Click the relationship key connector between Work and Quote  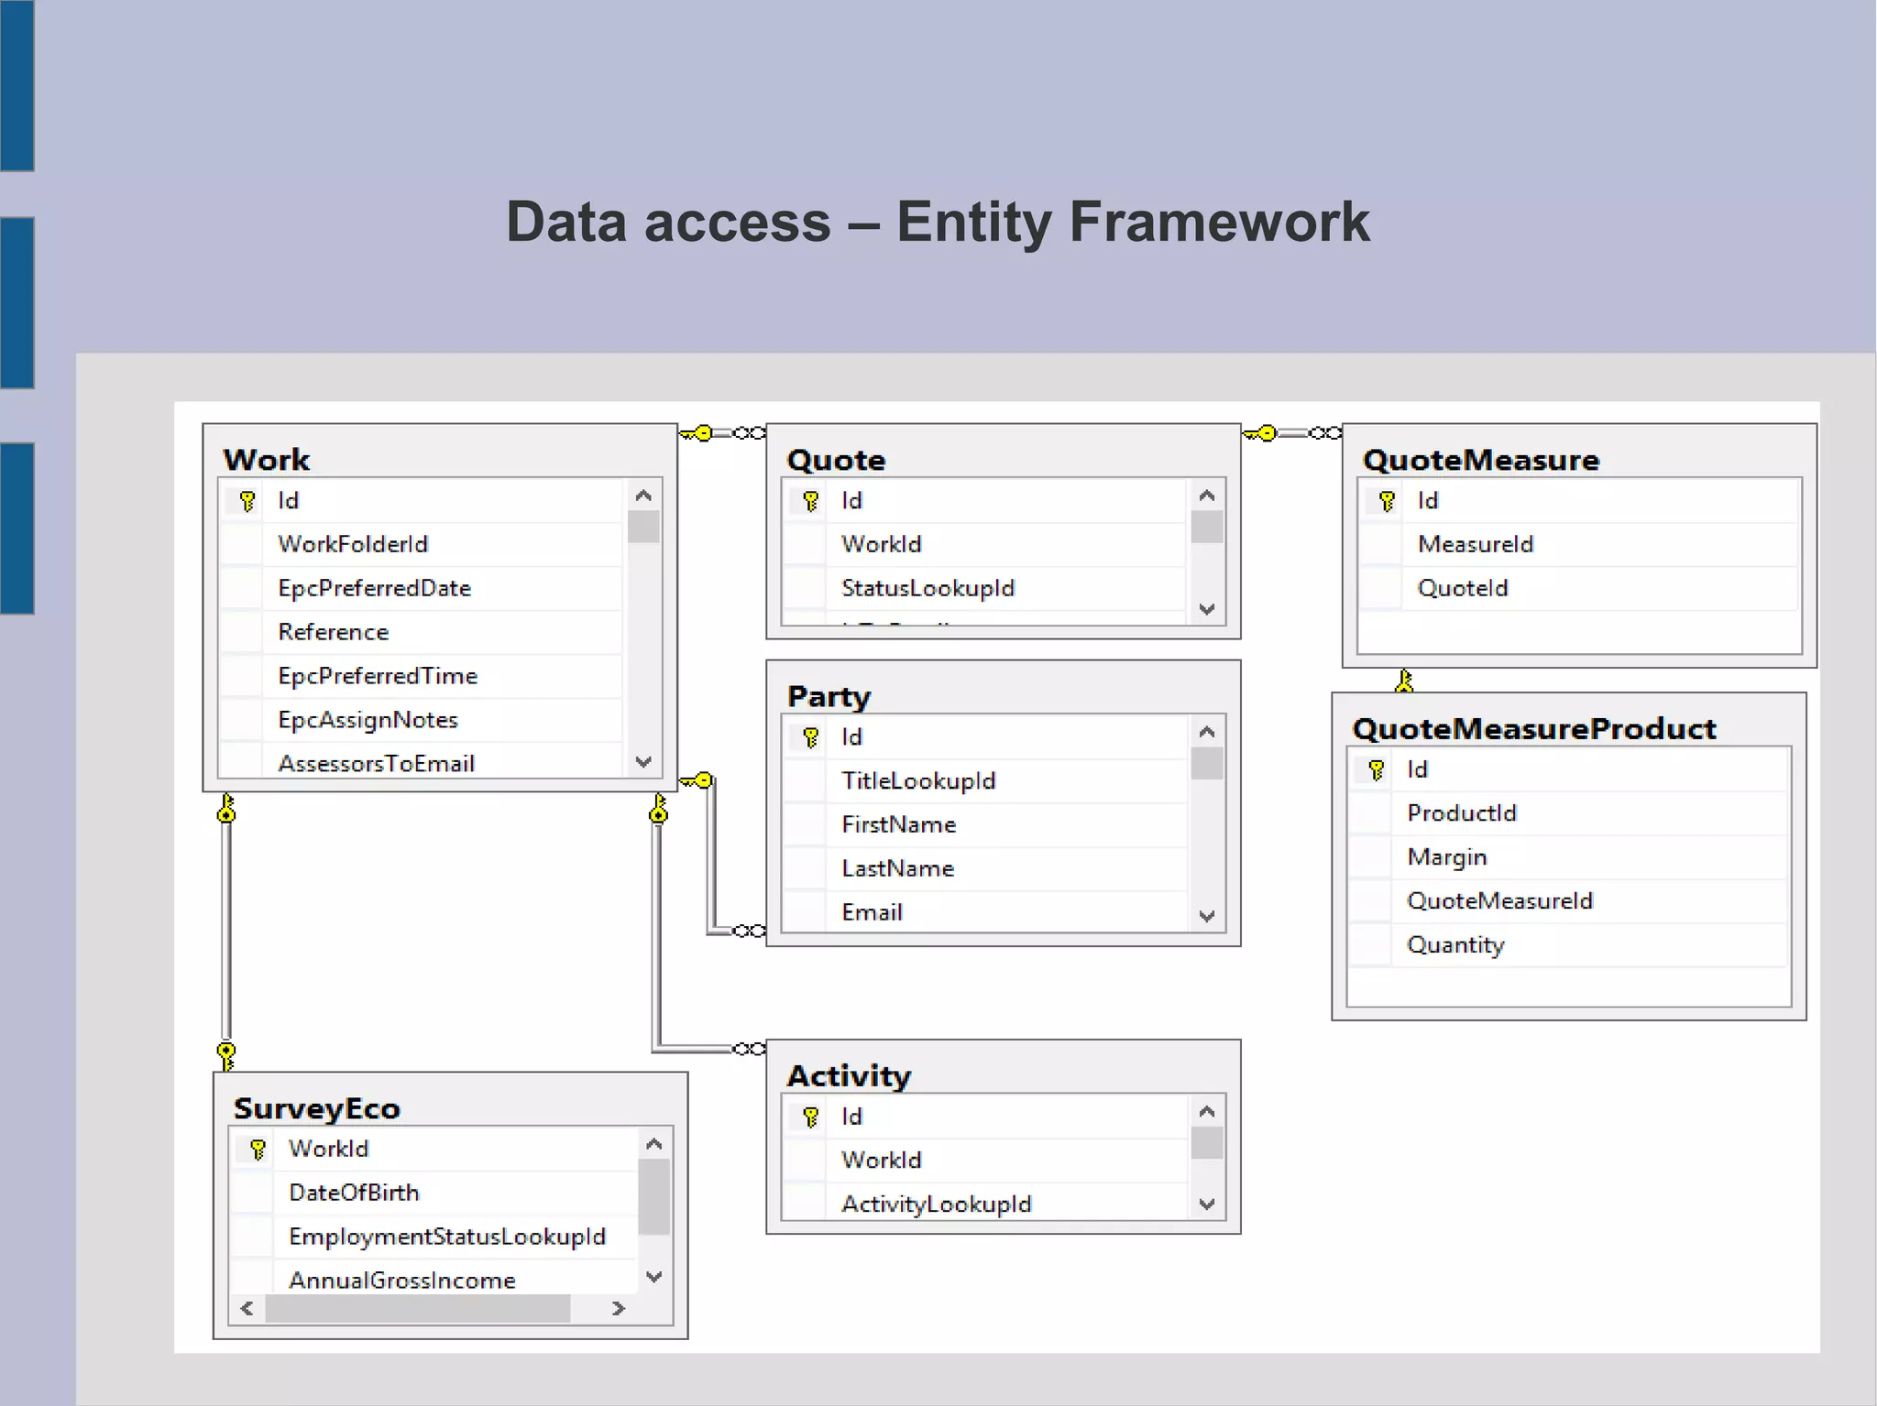pyautogui.click(x=697, y=433)
